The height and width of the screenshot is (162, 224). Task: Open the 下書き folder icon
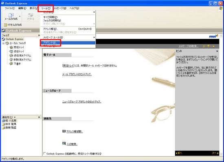point(11,64)
